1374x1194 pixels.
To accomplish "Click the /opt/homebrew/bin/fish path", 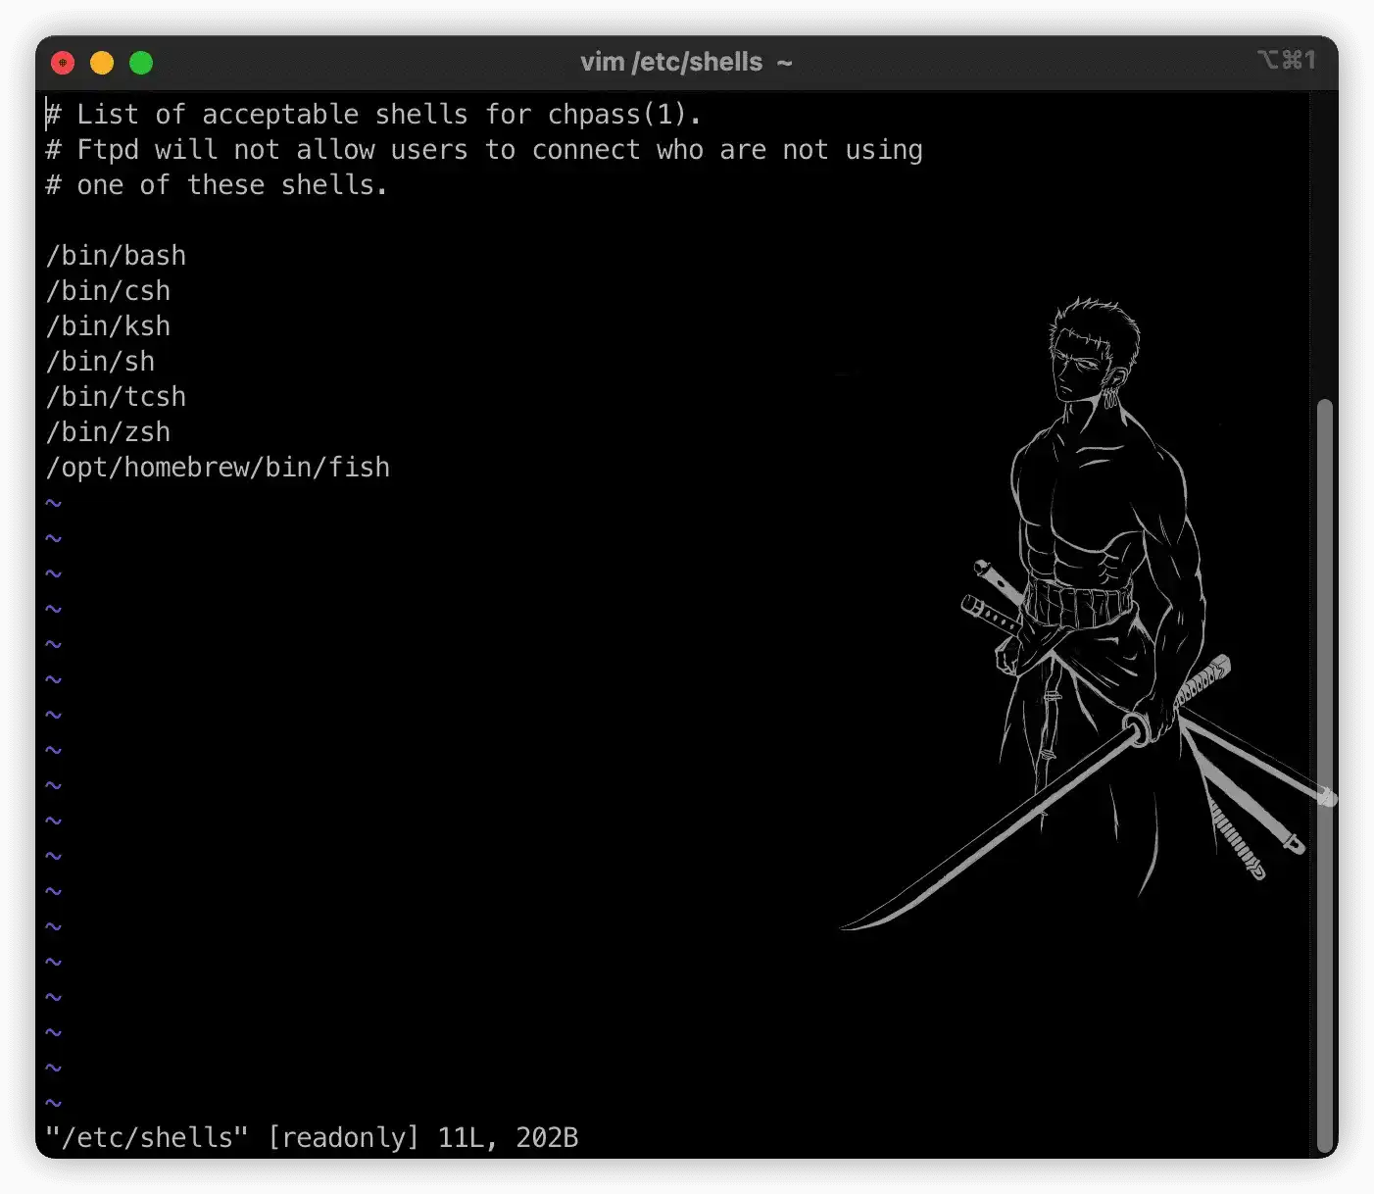I will [x=218, y=468].
